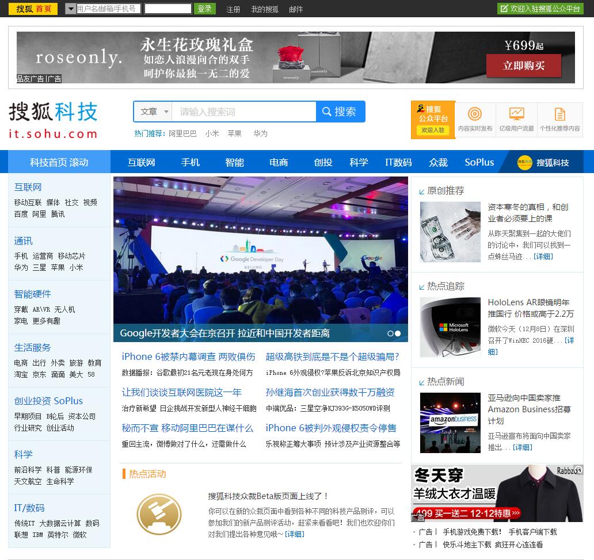The height and width of the screenshot is (560, 594).
Task: Click [详细] link in 众裁Beta announcement
Action: [295, 534]
